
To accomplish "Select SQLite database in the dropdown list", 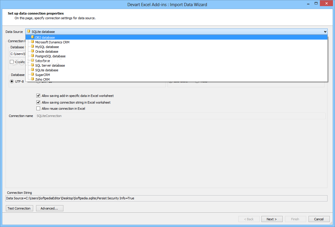I will tap(177, 70).
